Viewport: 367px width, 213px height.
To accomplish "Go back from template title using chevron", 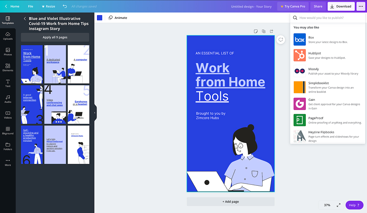I will coord(25,19).
